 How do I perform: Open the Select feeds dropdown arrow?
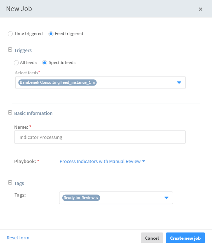click(179, 82)
